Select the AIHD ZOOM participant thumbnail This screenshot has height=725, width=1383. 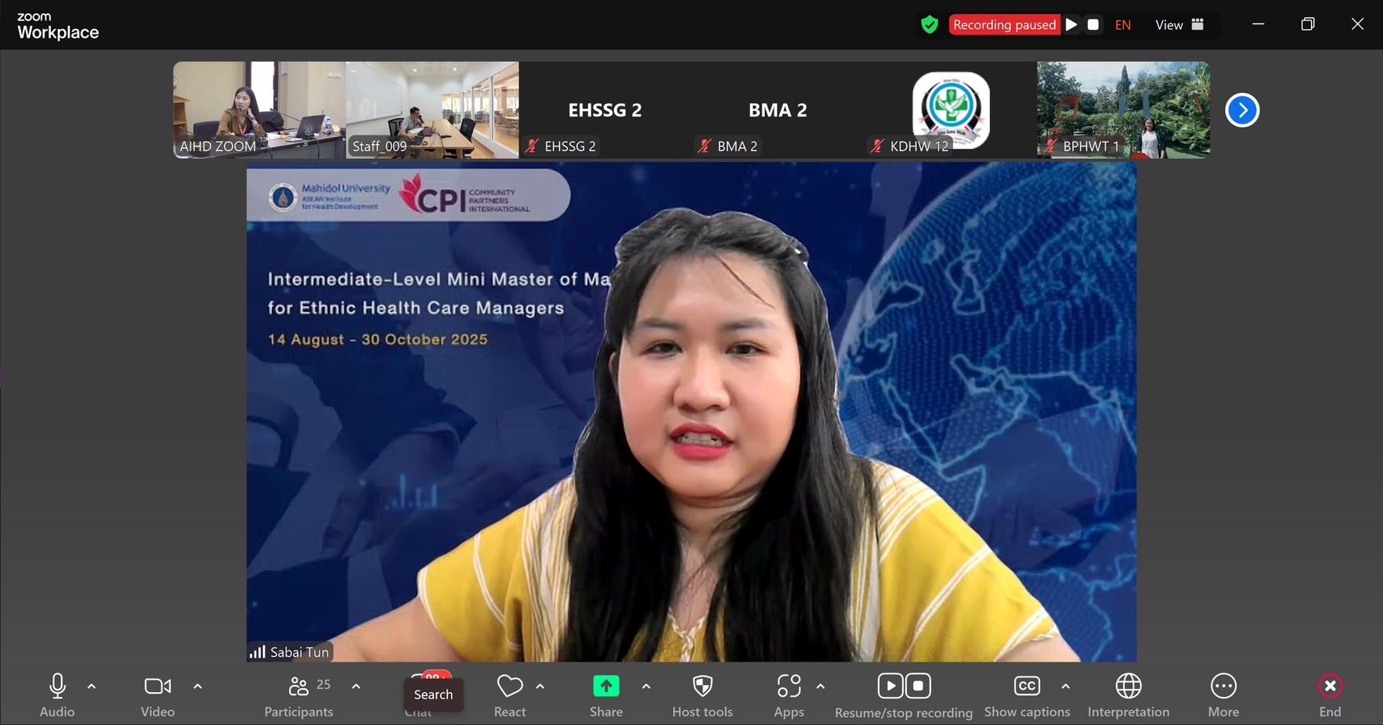259,110
